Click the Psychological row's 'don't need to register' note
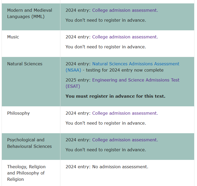 106,150
